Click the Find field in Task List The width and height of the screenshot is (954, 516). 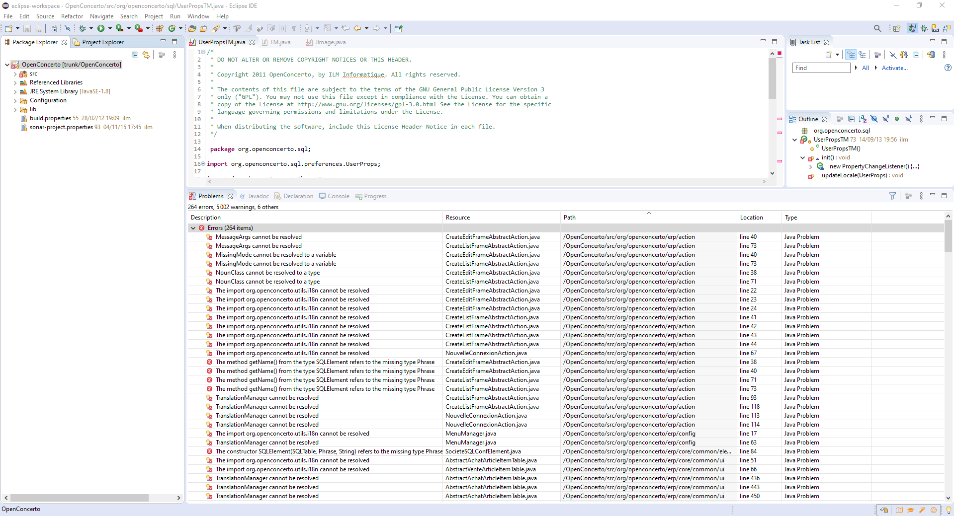[x=821, y=68]
